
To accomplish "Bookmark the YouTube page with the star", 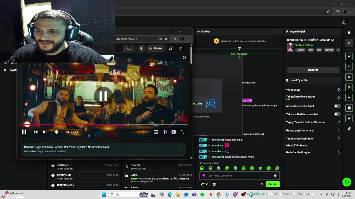I will coord(166,39).
